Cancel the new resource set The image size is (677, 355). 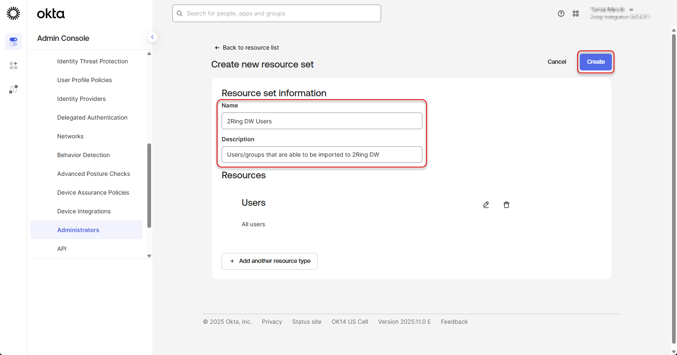click(x=556, y=62)
